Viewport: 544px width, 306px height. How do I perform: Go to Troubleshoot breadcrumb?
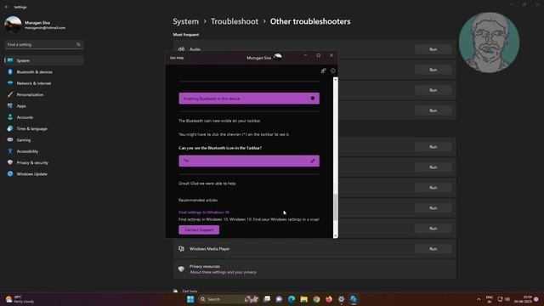[235, 21]
